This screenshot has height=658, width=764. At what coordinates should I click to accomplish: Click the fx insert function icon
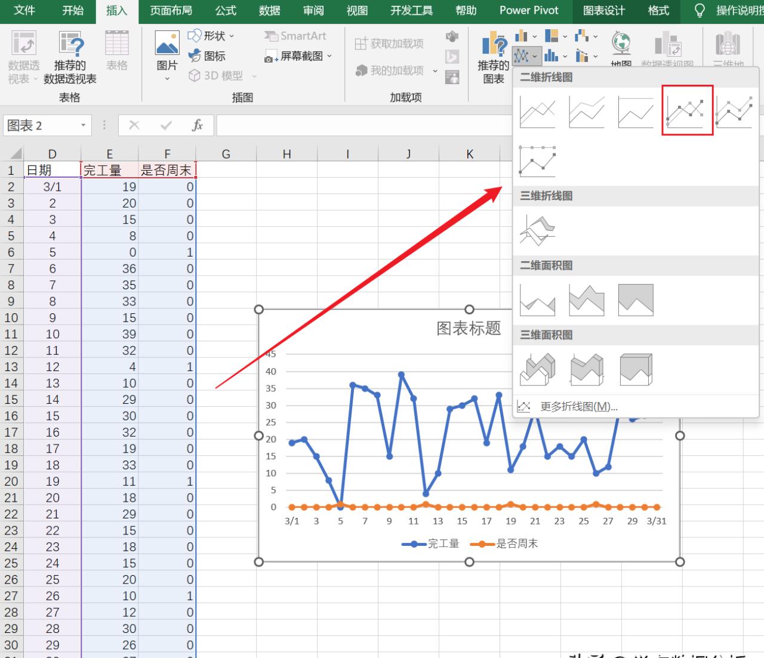[198, 125]
